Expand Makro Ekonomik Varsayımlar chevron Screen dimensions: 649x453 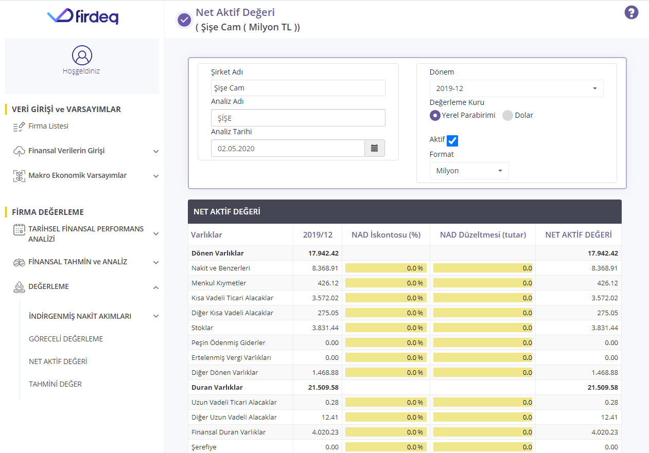[156, 176]
